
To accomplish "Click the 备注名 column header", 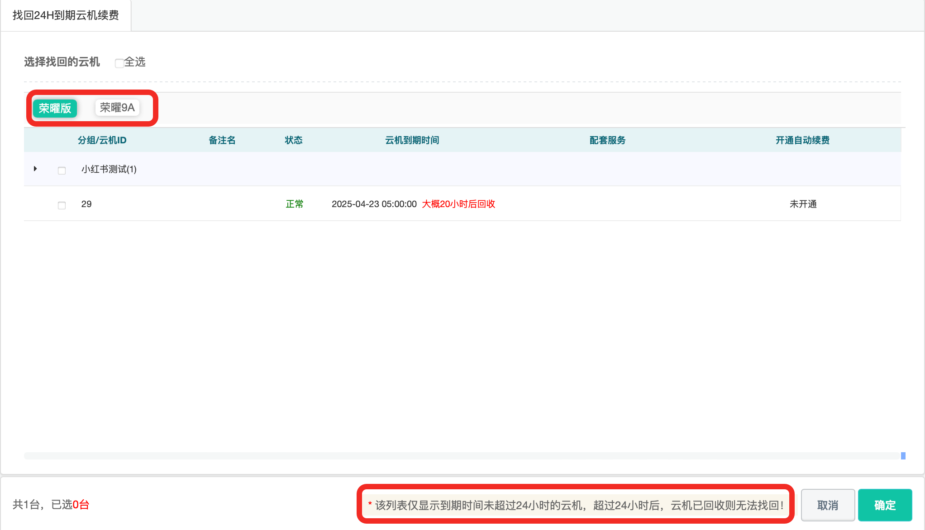I will click(x=222, y=140).
